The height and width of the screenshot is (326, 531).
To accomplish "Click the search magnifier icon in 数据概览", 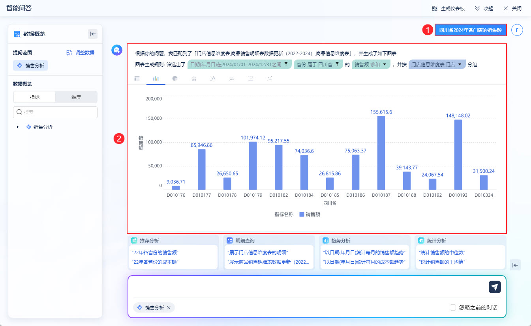I will 19,112.
